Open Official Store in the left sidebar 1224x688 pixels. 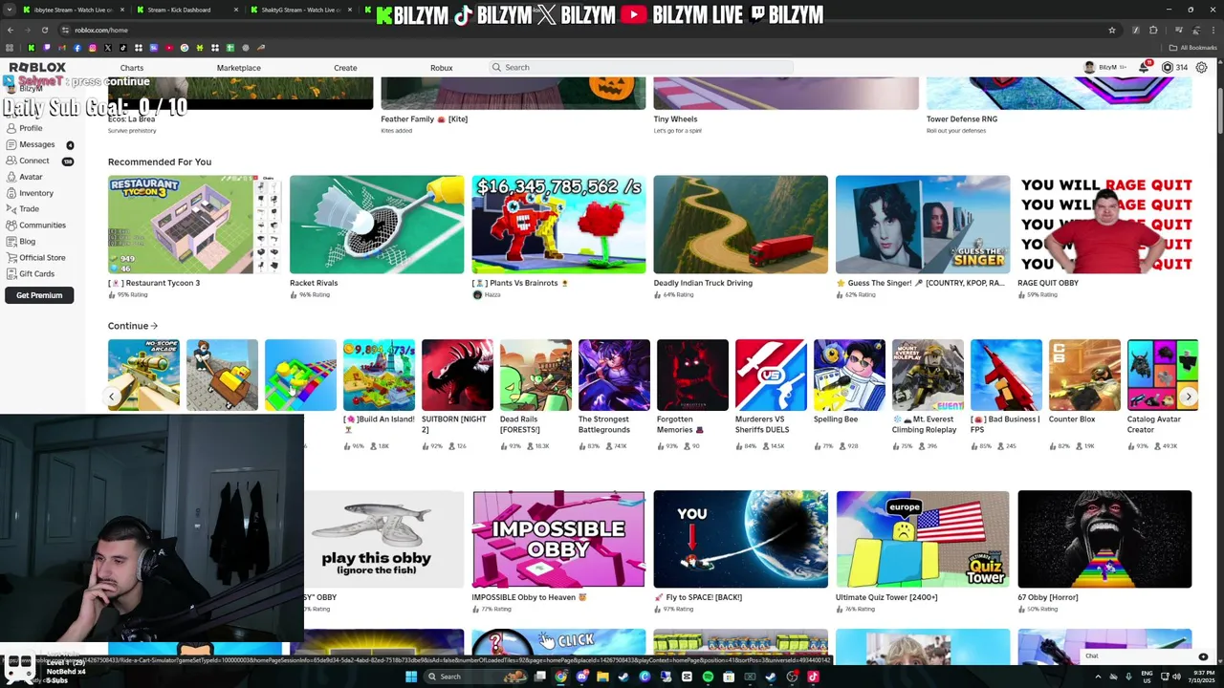point(42,257)
